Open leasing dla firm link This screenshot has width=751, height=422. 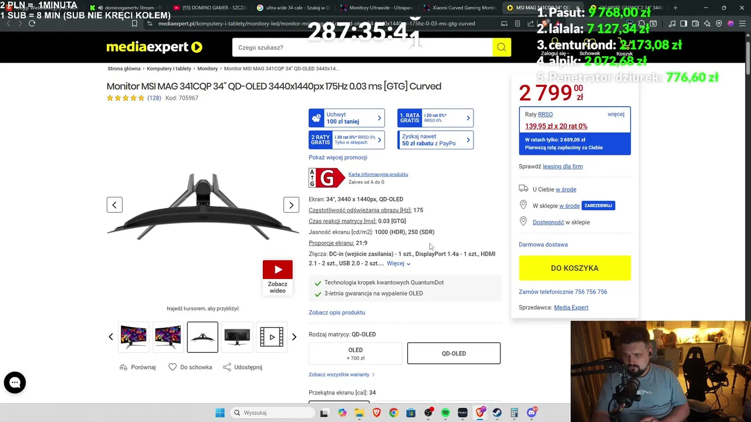(x=563, y=166)
